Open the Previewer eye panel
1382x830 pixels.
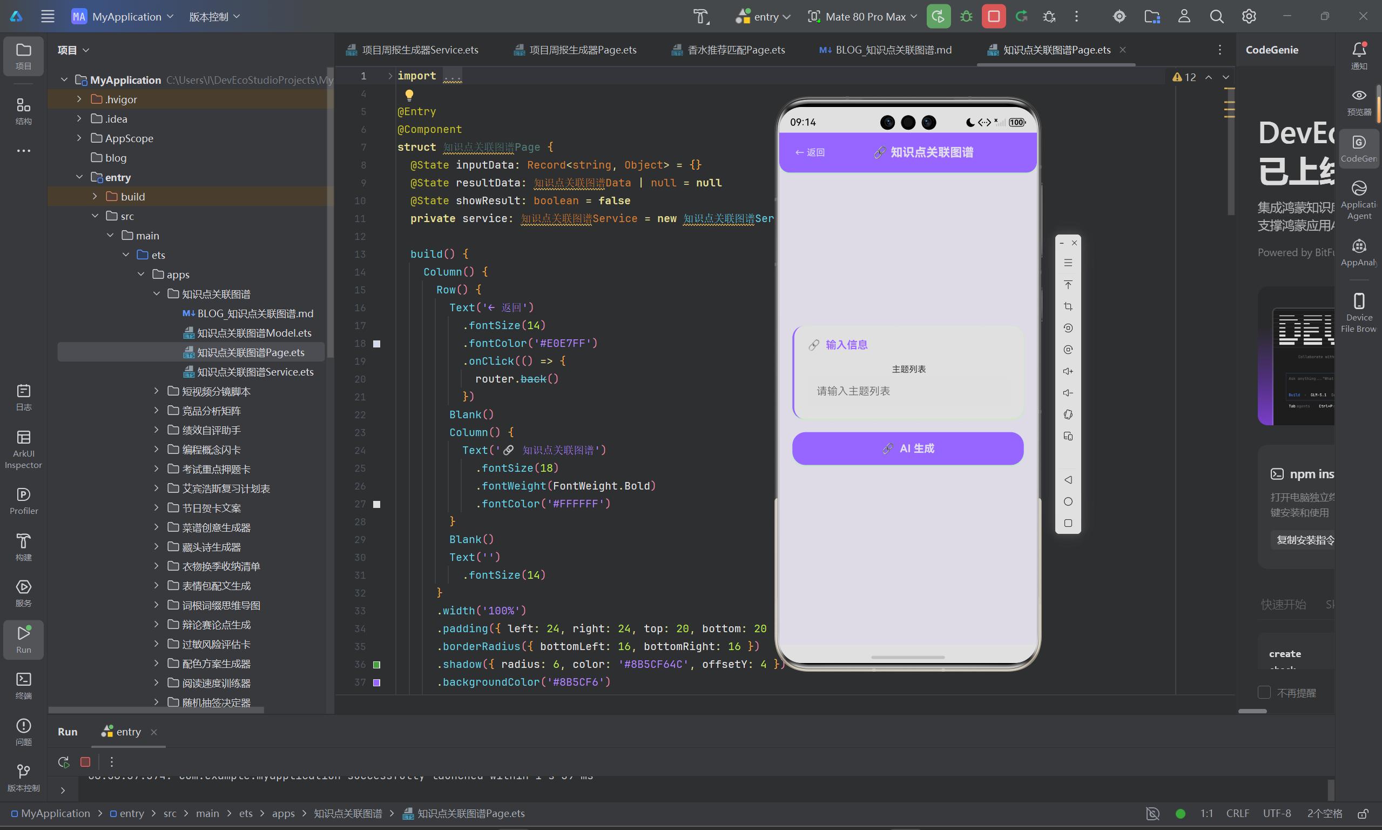pos(1359,102)
